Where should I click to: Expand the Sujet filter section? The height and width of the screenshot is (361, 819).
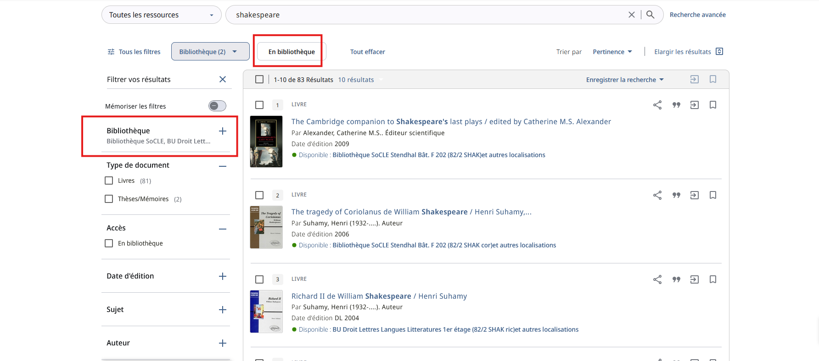click(x=223, y=310)
